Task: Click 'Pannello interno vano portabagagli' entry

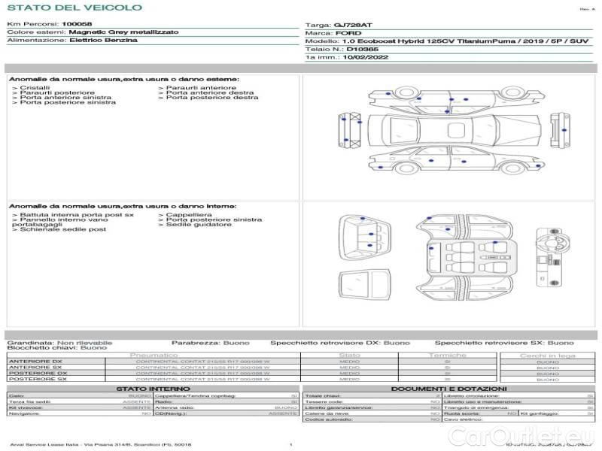Action: coord(60,222)
